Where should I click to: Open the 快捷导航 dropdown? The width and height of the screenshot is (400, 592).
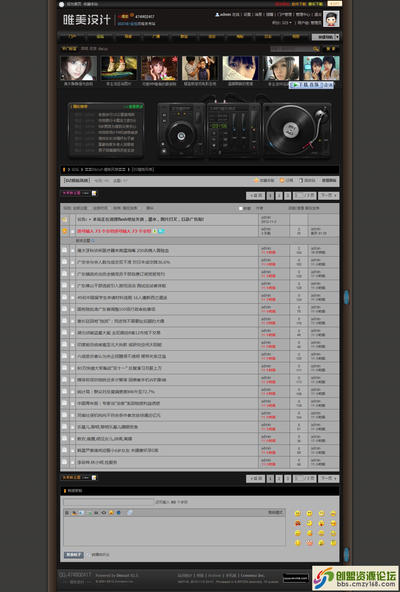point(325,37)
